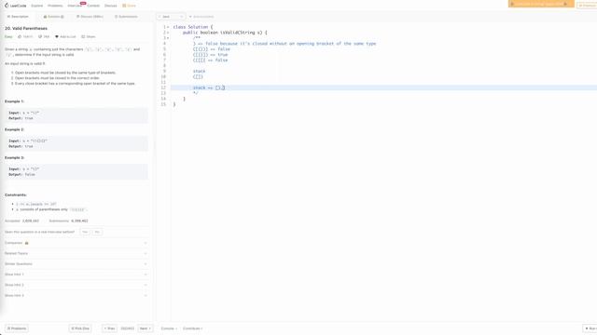597x335 pixels.
Task: Toggle the Autocomplete option
Action: (201, 17)
